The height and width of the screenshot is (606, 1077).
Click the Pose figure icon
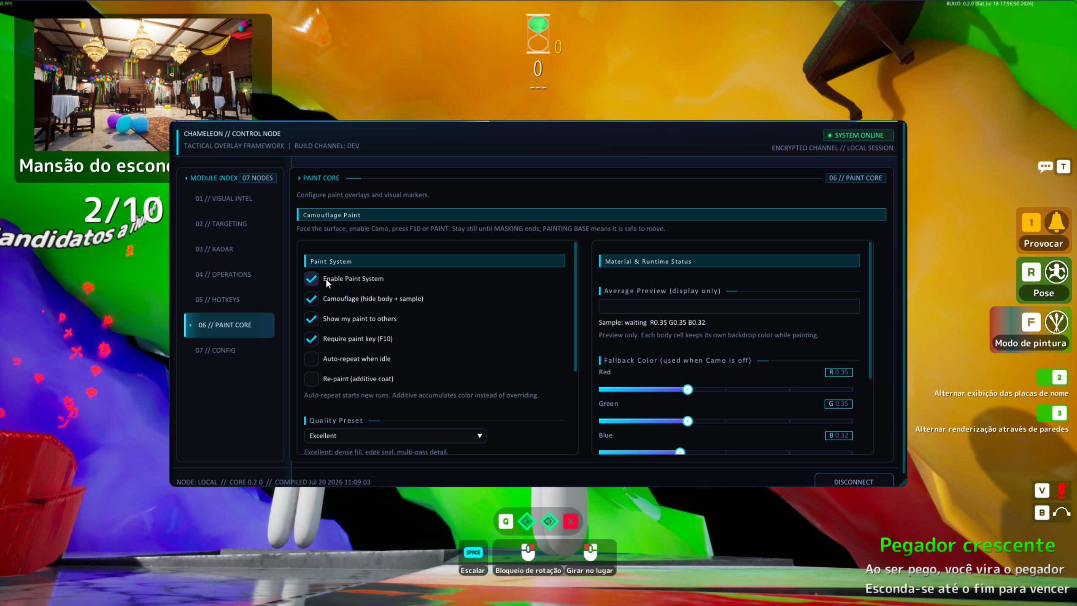coord(1056,272)
